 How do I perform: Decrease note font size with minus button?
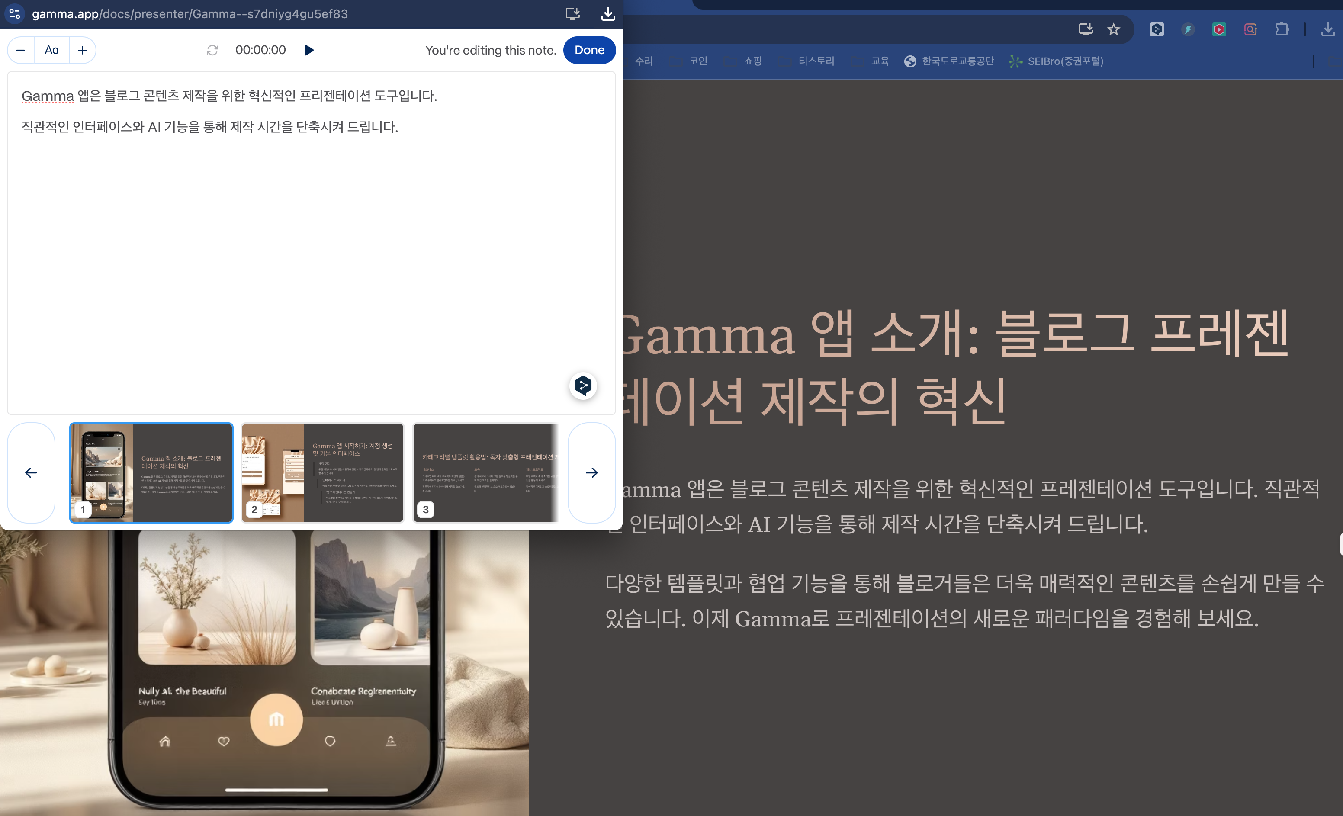pyautogui.click(x=21, y=50)
